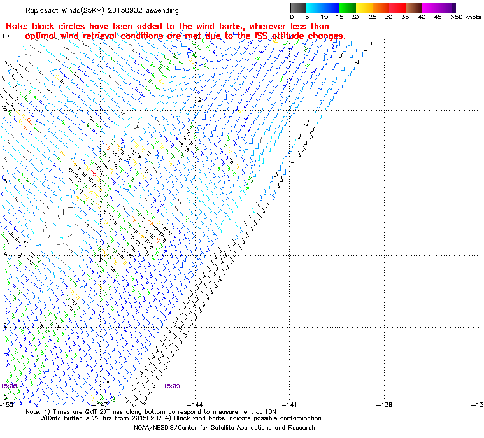The image size is (484, 438).
Task: Pick the brown 35-40 knots color segment
Action: [414, 8]
